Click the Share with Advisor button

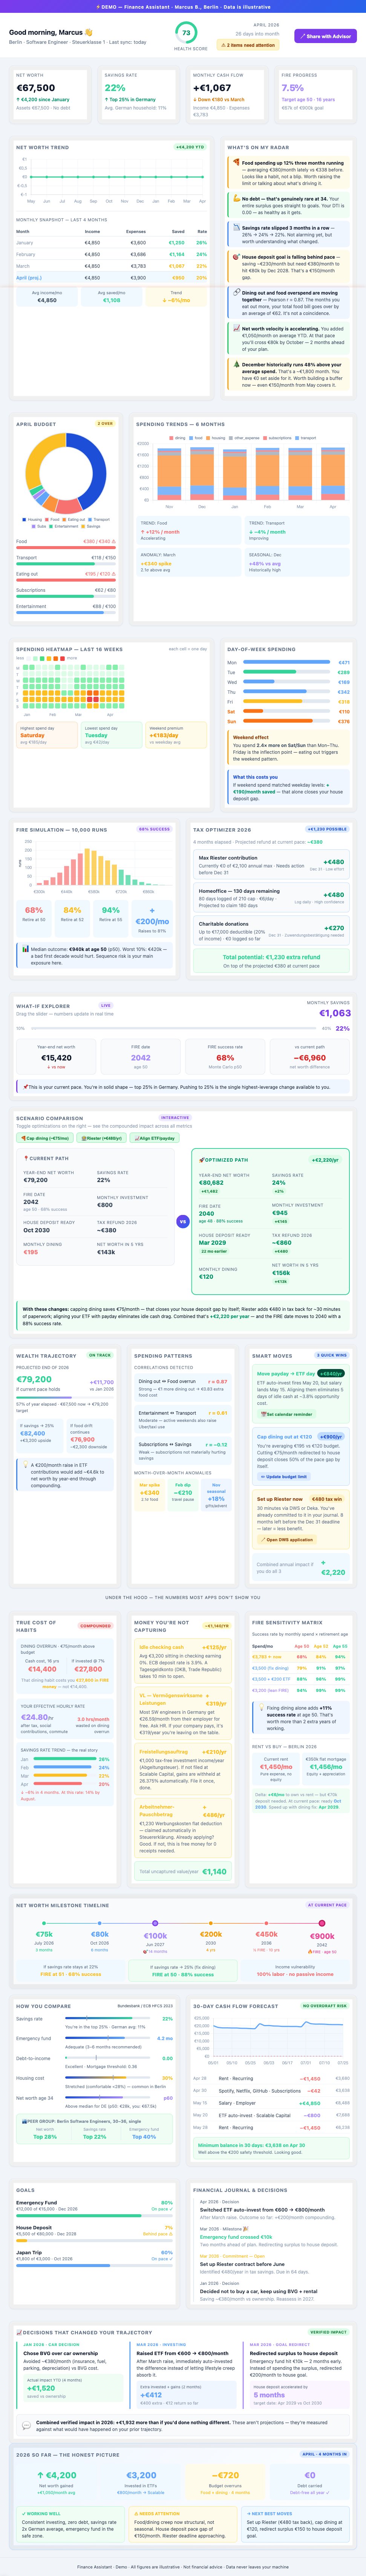325,36
